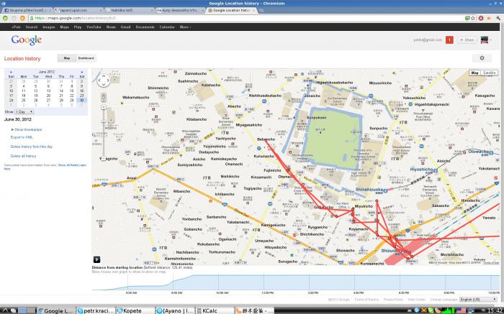This screenshot has height=314, width=504.
Task: Switch to the japancupid.com tab
Action: tap(78, 10)
